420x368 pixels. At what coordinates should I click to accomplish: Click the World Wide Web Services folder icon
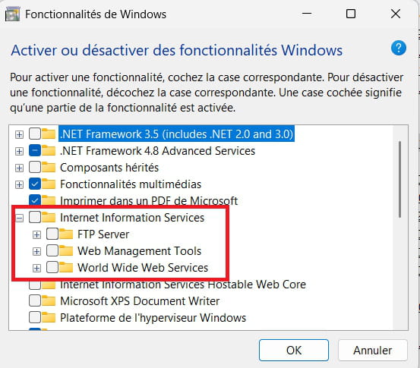tap(66, 267)
